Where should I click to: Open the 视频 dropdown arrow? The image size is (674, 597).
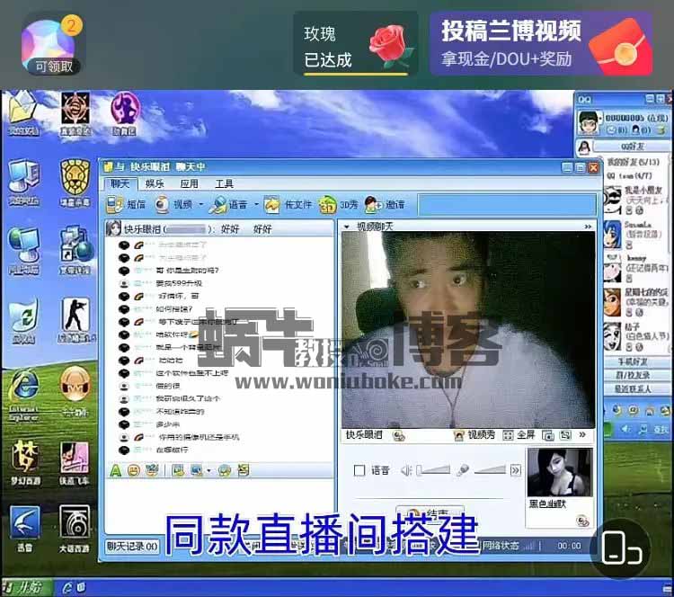tap(200, 205)
